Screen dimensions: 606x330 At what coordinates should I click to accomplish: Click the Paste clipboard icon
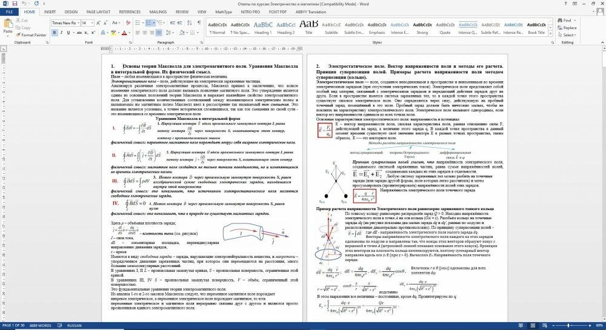[7, 24]
